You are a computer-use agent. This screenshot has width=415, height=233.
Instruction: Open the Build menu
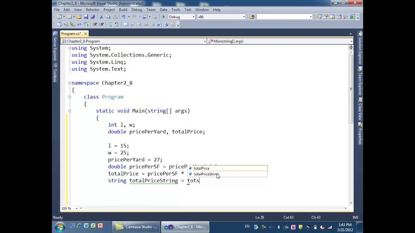[123, 10]
